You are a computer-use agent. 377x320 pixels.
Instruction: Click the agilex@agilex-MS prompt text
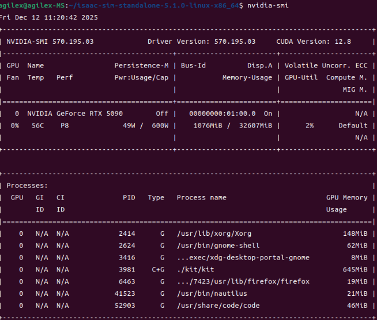(32, 5)
